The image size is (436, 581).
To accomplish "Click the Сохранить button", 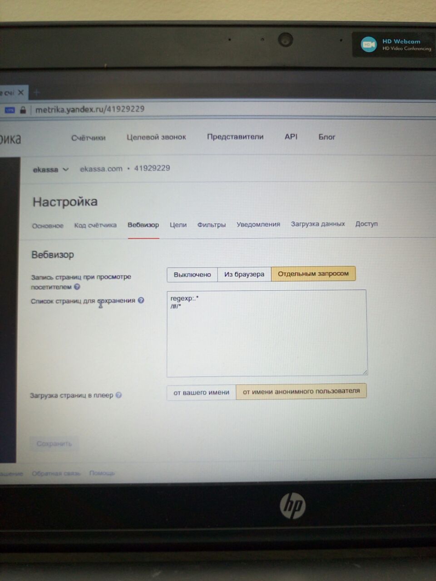I will (x=54, y=443).
